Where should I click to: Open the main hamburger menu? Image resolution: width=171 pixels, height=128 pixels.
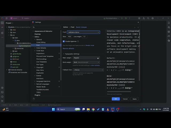[x=6, y=18]
